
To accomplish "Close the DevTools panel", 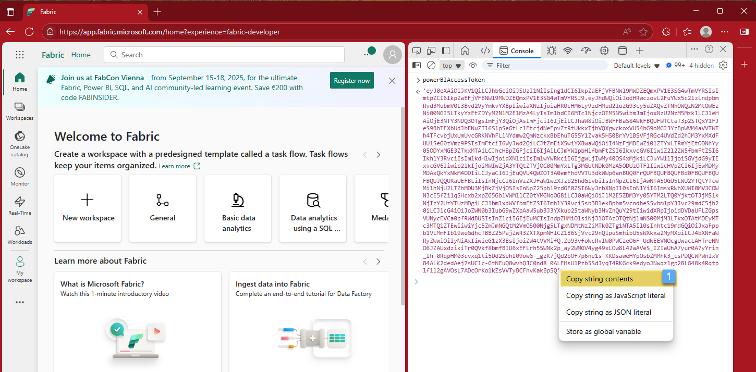I will pos(723,49).
